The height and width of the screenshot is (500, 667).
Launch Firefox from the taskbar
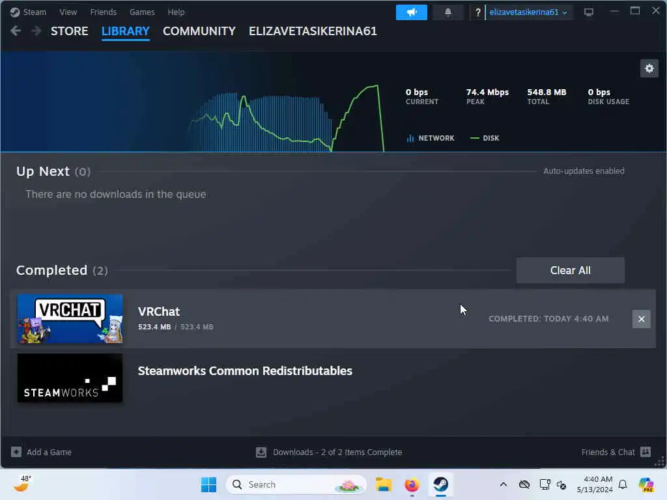pos(412,484)
